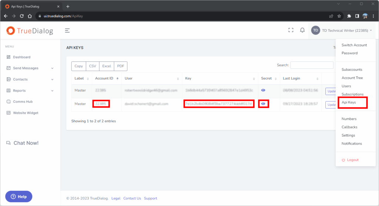Bookmark this page with the star

click(339, 16)
